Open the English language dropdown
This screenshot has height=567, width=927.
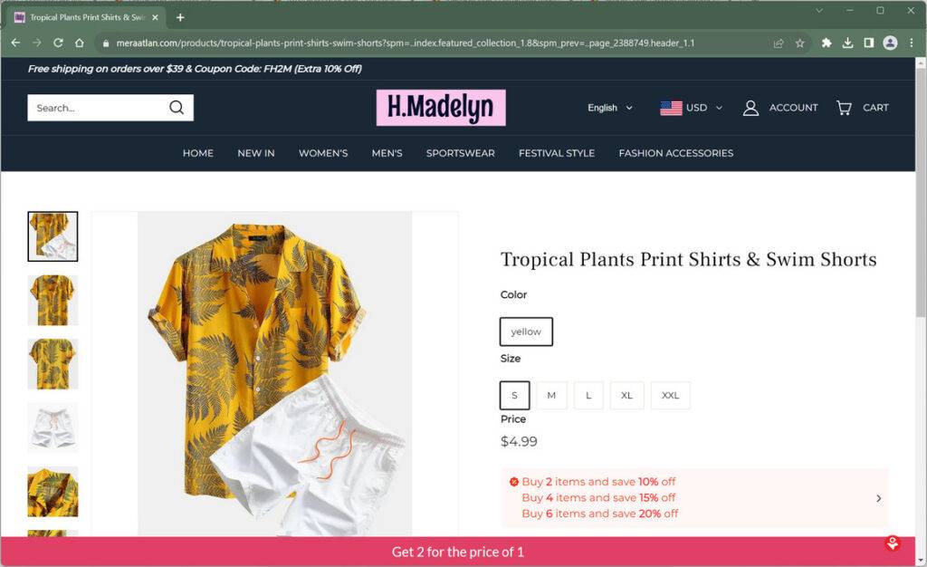coord(609,108)
